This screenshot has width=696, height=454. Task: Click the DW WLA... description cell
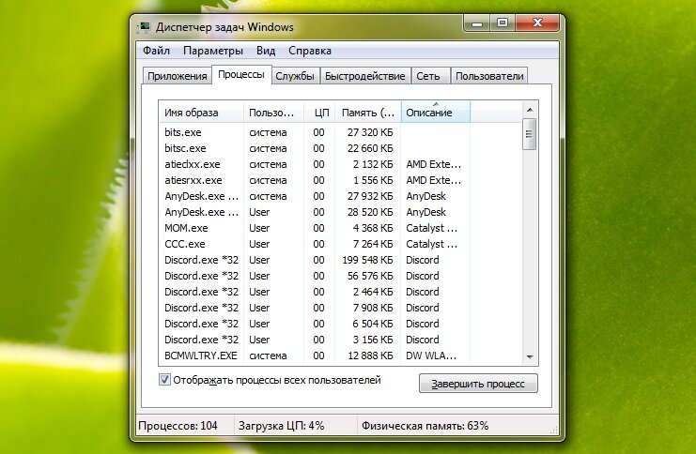431,356
